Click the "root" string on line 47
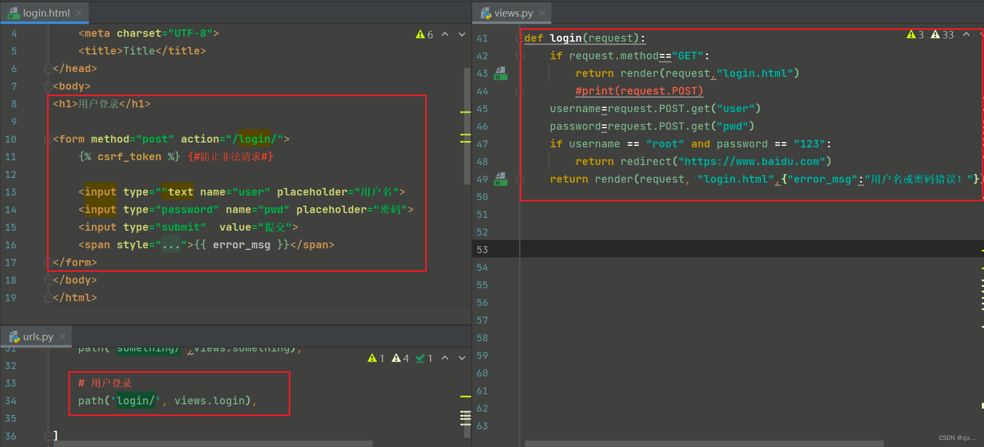984x447 pixels. tap(665, 144)
